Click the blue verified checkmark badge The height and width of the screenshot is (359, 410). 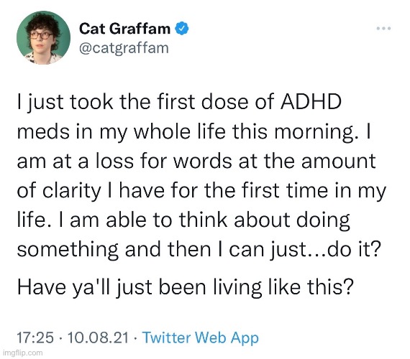click(182, 29)
